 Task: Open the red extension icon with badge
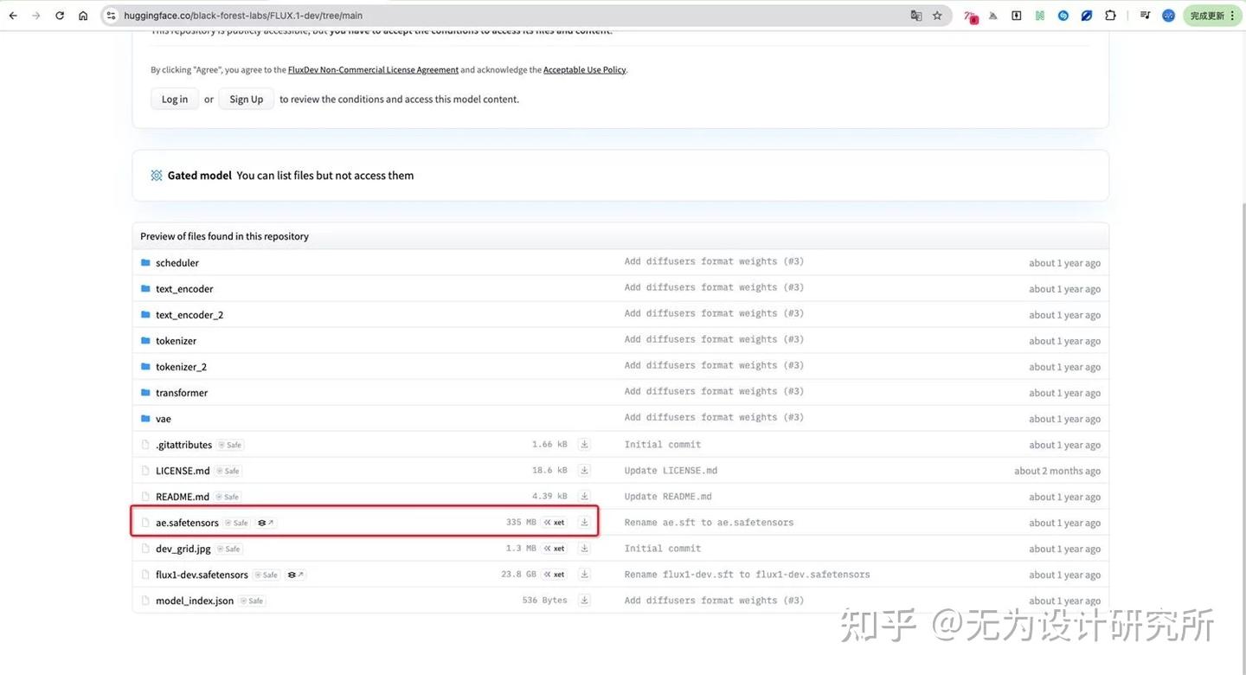971,16
